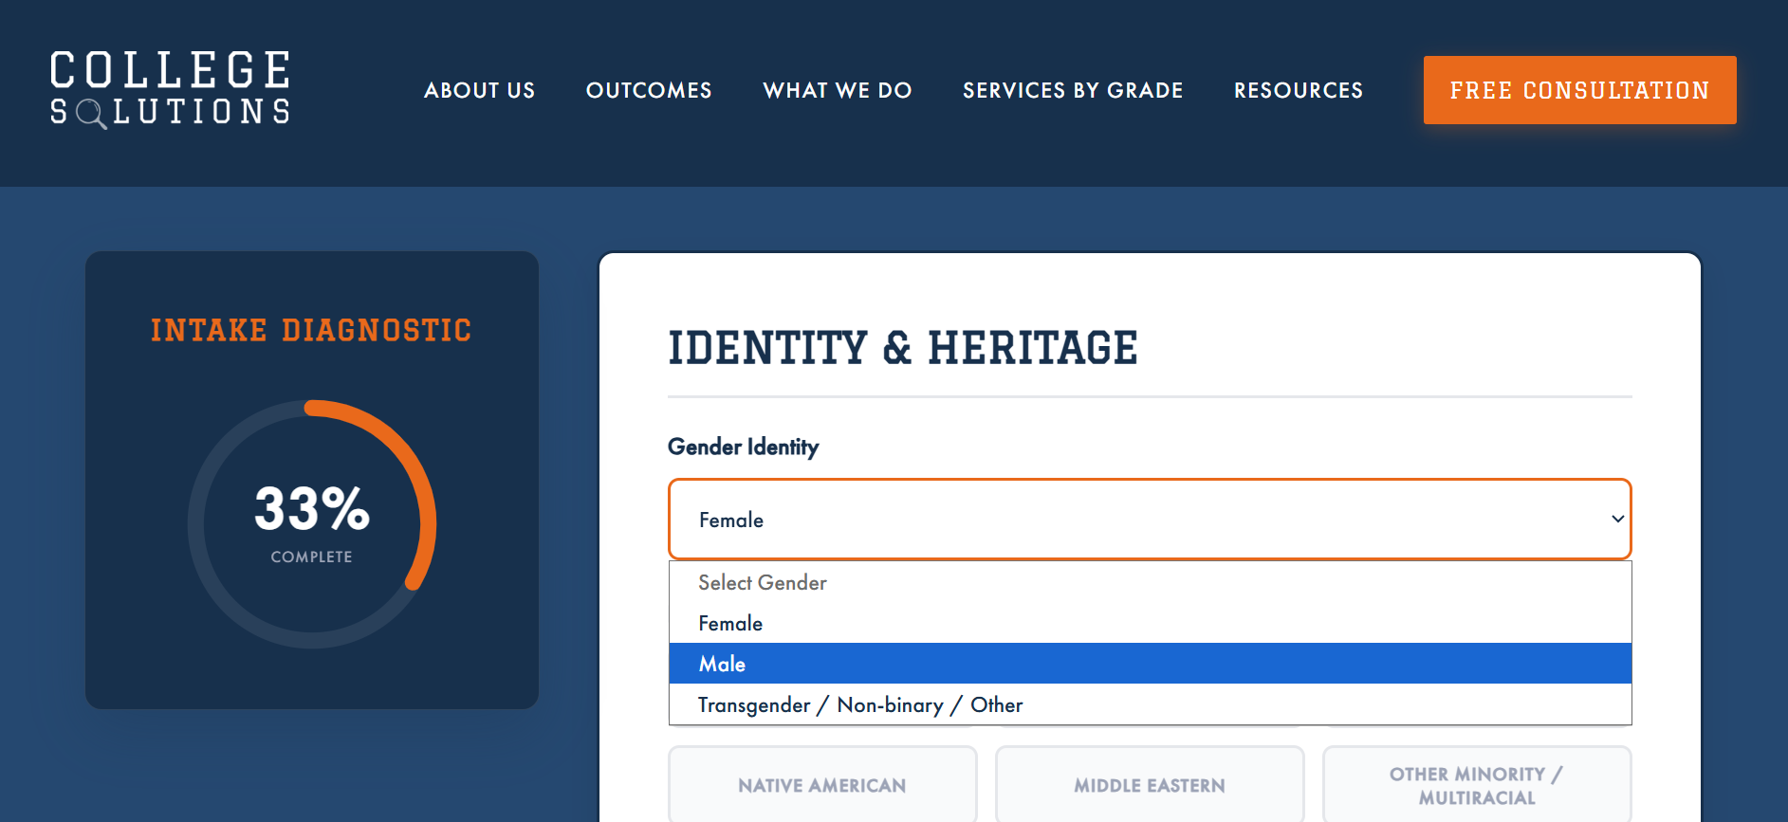This screenshot has width=1788, height=822.
Task: Click the Free Consultation button
Action: tap(1579, 90)
